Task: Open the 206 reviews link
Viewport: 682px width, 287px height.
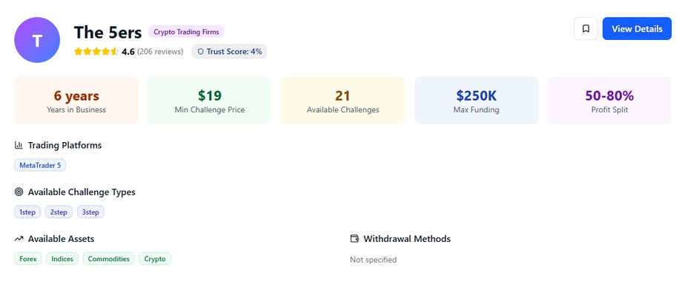Action: tap(160, 52)
